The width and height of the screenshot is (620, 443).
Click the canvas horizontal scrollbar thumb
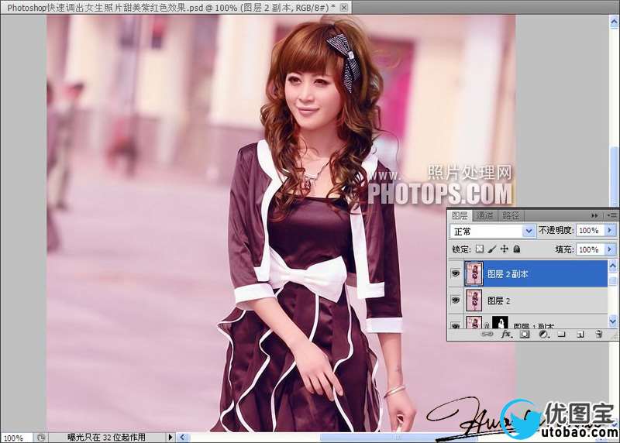coord(398,437)
